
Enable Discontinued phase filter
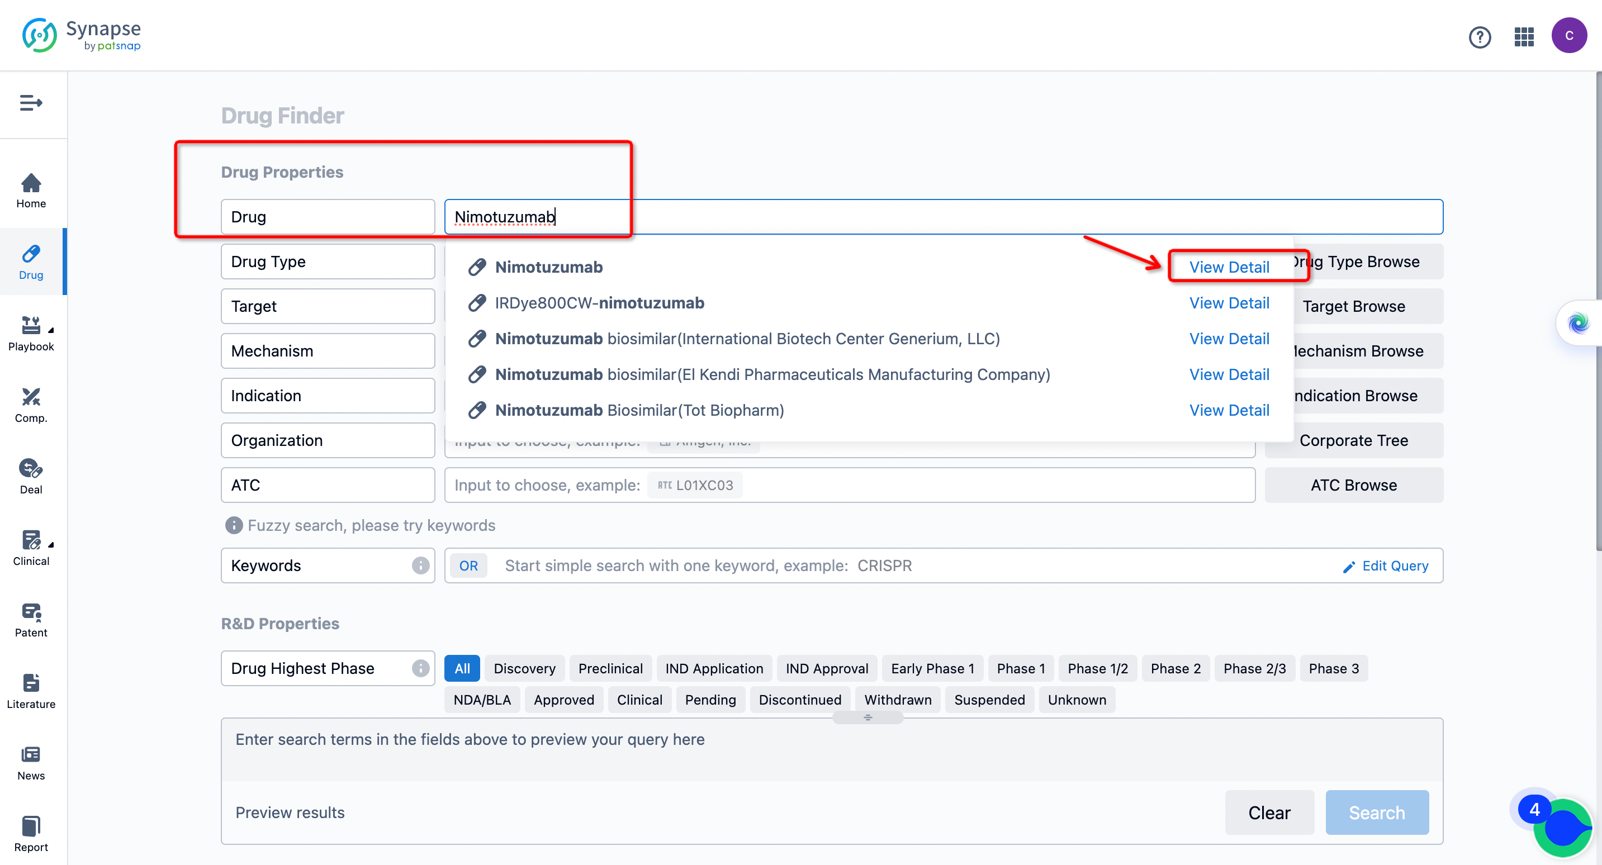coord(800,700)
